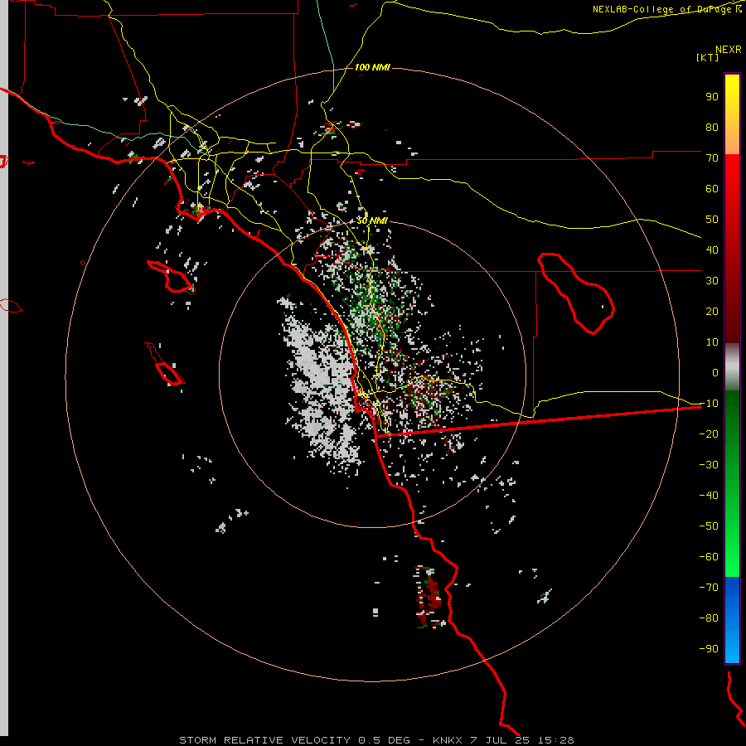Click the 60 value on velocity scale
Screen dimensions: 746x746
click(x=712, y=188)
